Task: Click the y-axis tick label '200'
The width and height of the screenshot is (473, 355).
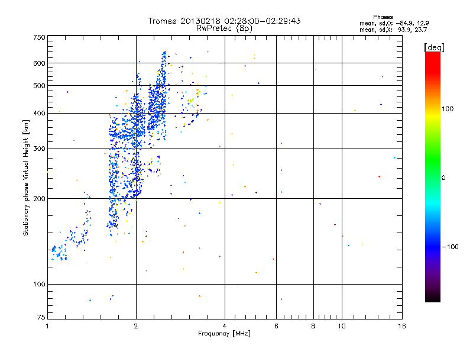Action: tap(39, 199)
